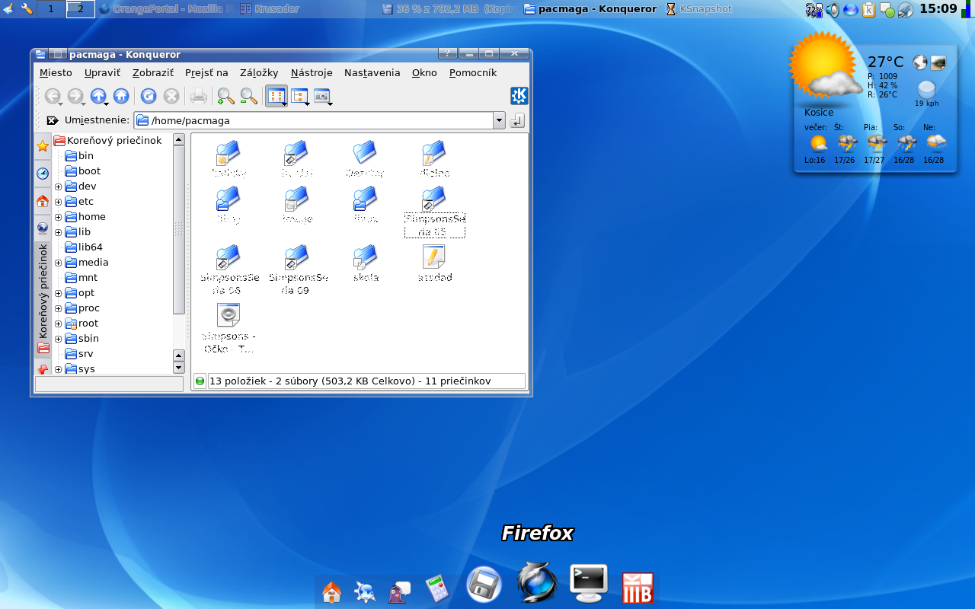Switch to virtual desktop 1 in pager
The height and width of the screenshot is (609, 975).
point(51,9)
